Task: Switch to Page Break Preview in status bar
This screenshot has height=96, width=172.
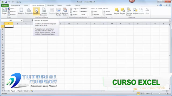Action: point(143,94)
